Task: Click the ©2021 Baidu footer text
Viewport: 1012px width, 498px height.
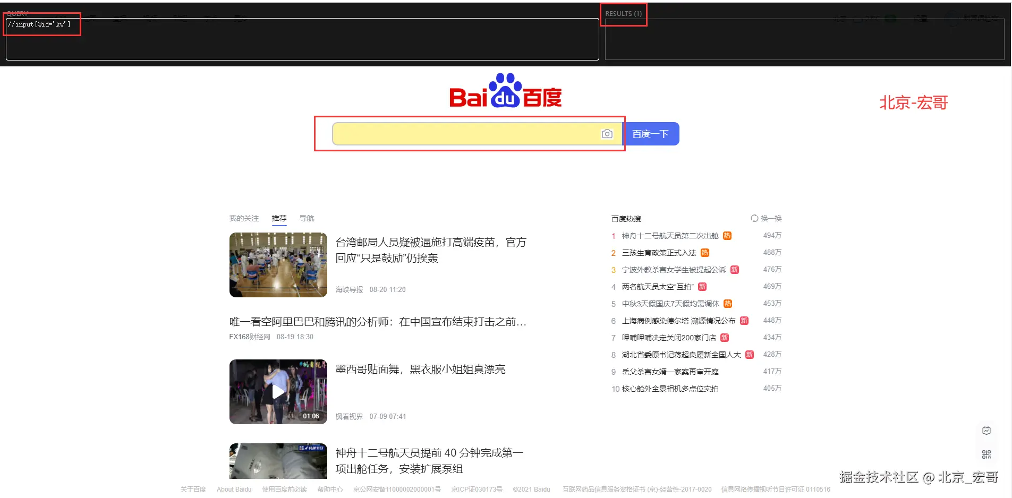Action: (x=531, y=490)
